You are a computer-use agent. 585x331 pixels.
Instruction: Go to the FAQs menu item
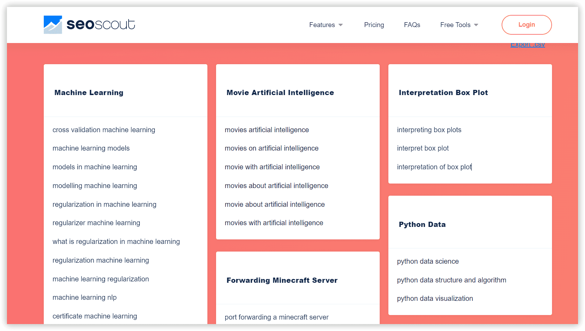pyautogui.click(x=412, y=25)
